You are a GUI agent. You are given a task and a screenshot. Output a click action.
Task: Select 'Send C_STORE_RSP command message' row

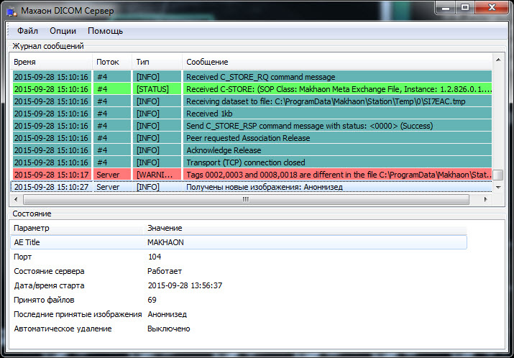click(x=252, y=126)
